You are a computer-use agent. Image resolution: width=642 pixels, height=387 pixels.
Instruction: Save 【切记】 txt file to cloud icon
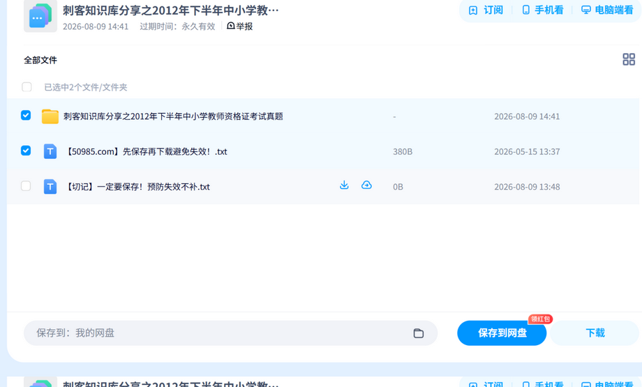[366, 185]
